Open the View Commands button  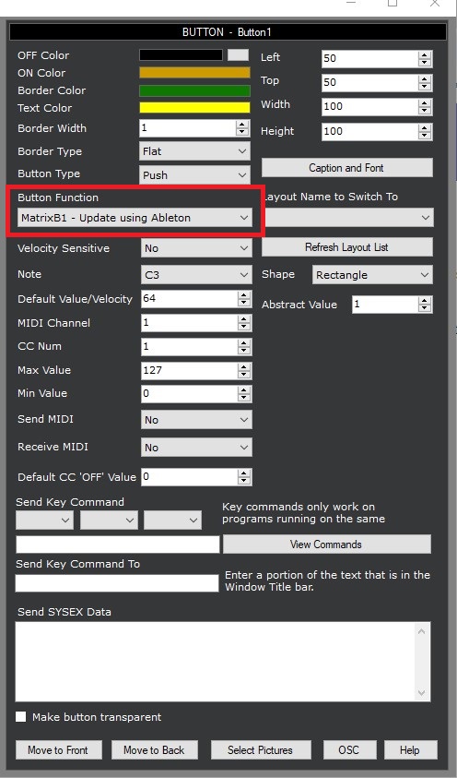pos(327,545)
